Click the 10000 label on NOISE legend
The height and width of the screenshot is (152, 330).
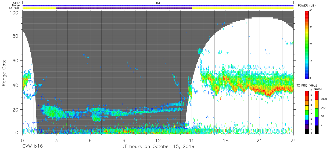(x=323, y=99)
